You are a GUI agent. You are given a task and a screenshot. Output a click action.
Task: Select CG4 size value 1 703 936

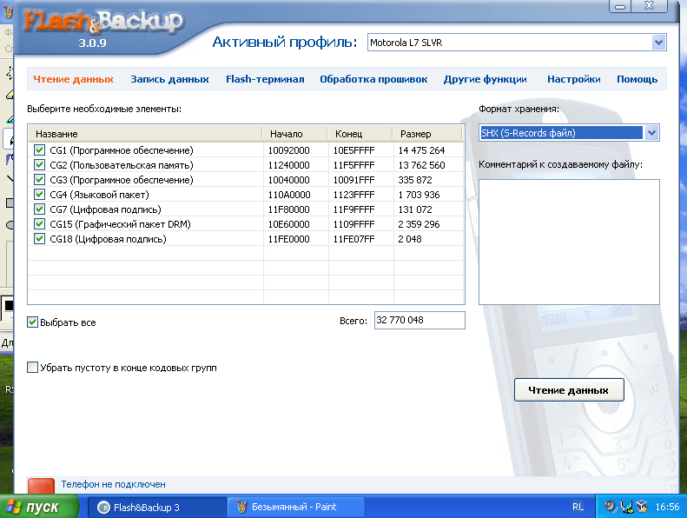419,195
